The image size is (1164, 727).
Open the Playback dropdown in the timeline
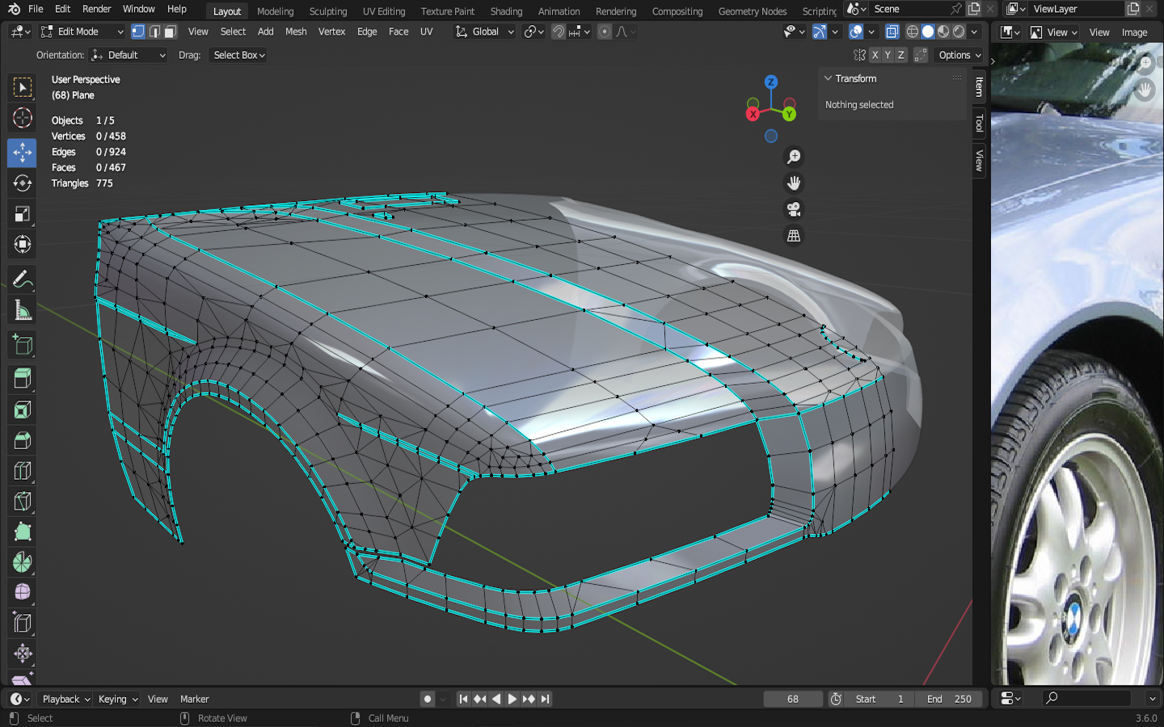coord(65,699)
